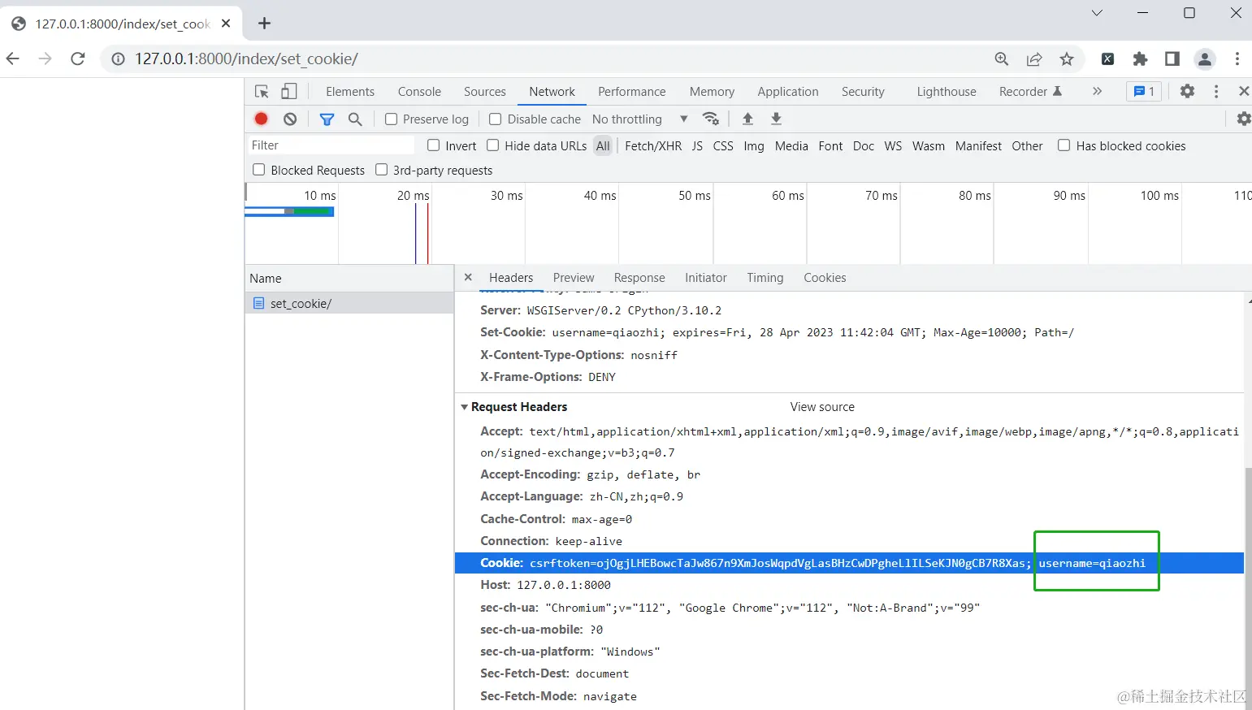The height and width of the screenshot is (710, 1252).
Task: Share this page from address bar
Action: (x=1034, y=58)
